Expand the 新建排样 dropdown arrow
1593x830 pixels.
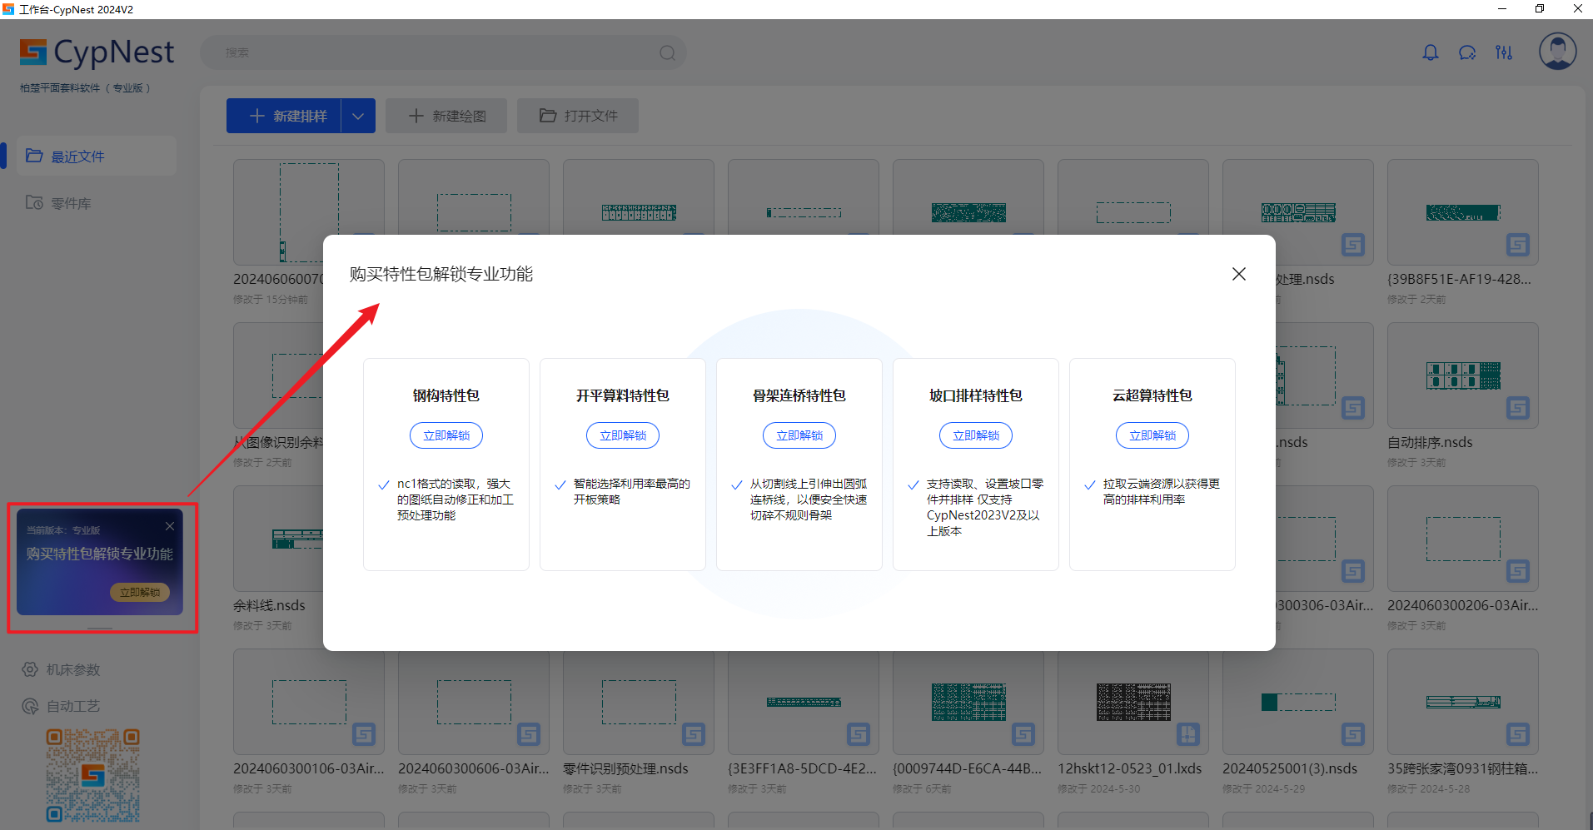pos(358,116)
